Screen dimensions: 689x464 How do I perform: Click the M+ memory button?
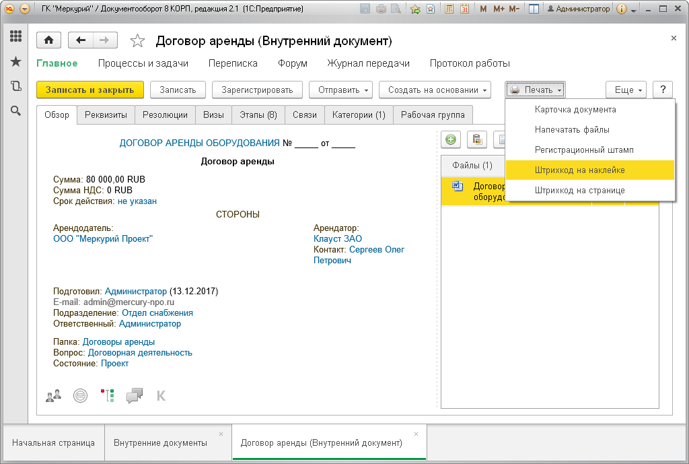(499, 9)
